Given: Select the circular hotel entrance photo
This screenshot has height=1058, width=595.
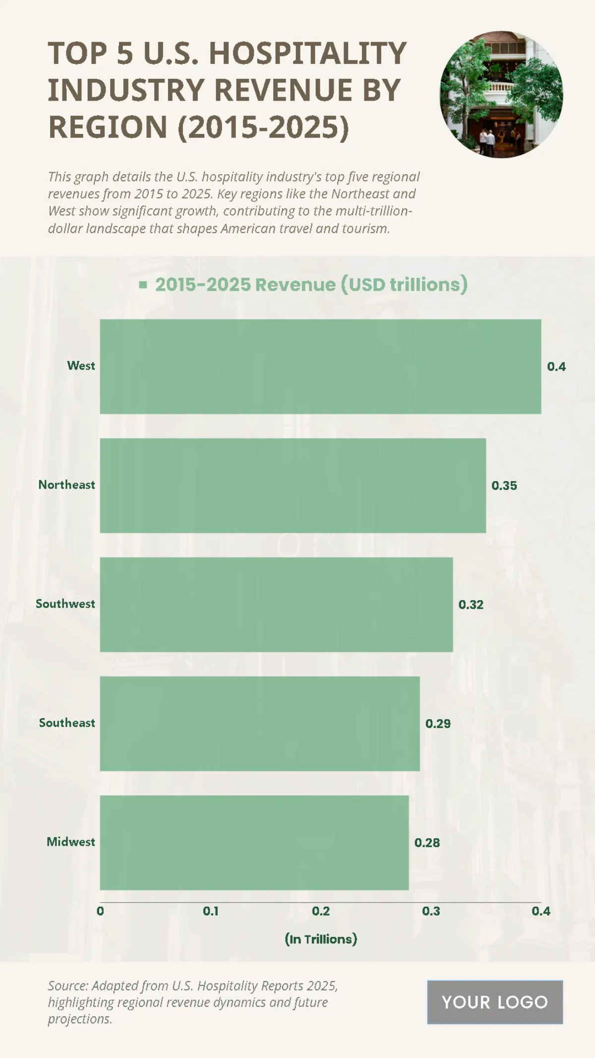Looking at the screenshot, I should pos(501,95).
